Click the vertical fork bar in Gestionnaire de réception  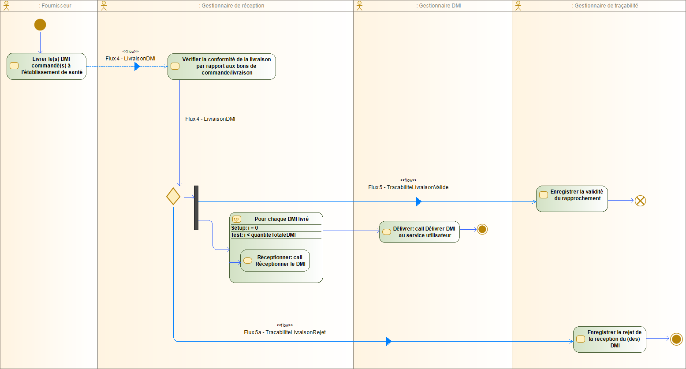196,207
